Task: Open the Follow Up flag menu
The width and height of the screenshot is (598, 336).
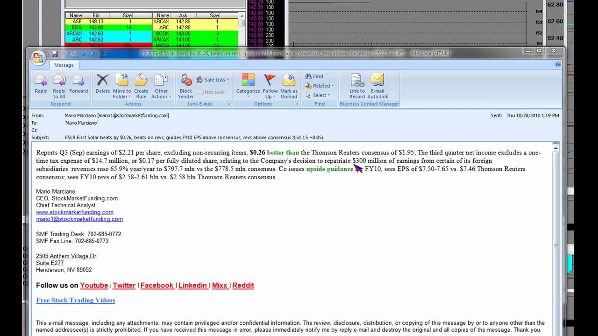Action: click(270, 87)
